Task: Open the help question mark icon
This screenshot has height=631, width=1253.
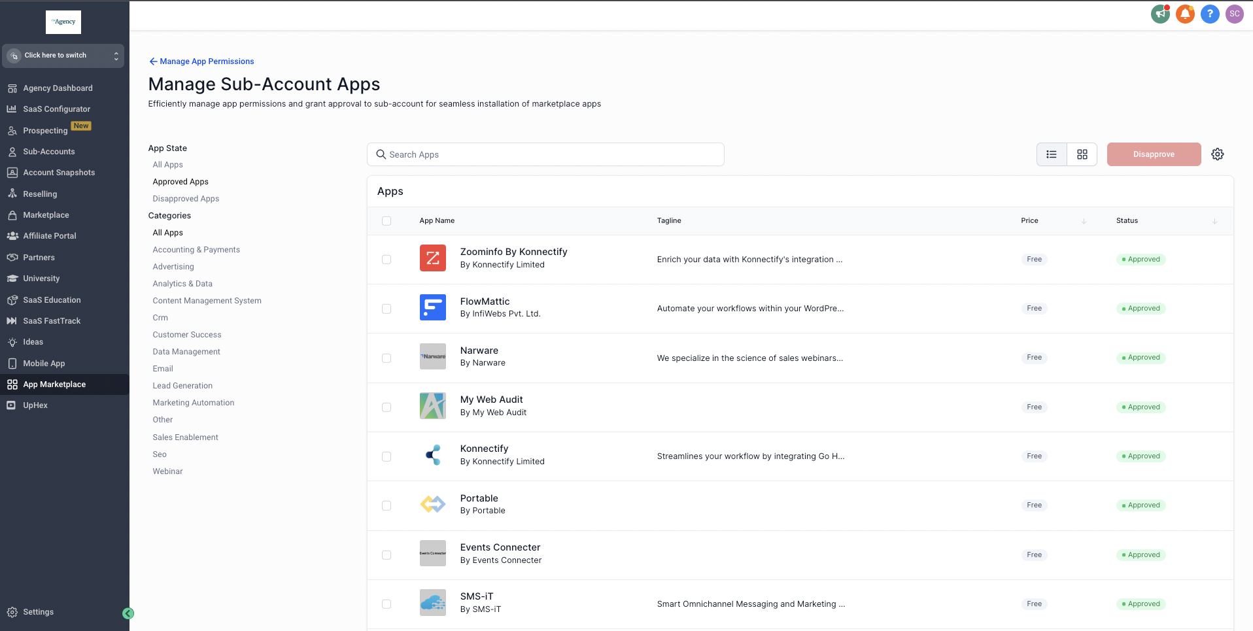Action: pos(1210,14)
